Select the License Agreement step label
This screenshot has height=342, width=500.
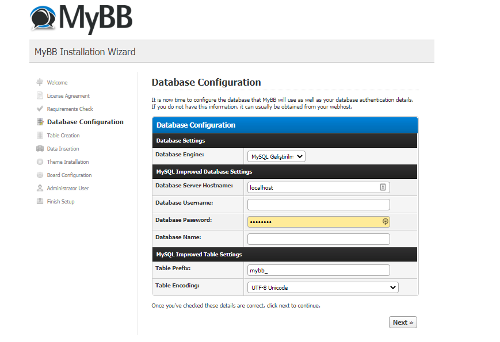point(68,96)
